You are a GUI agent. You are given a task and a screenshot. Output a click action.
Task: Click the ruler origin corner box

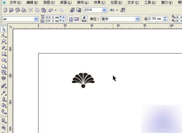(x=11, y=27)
